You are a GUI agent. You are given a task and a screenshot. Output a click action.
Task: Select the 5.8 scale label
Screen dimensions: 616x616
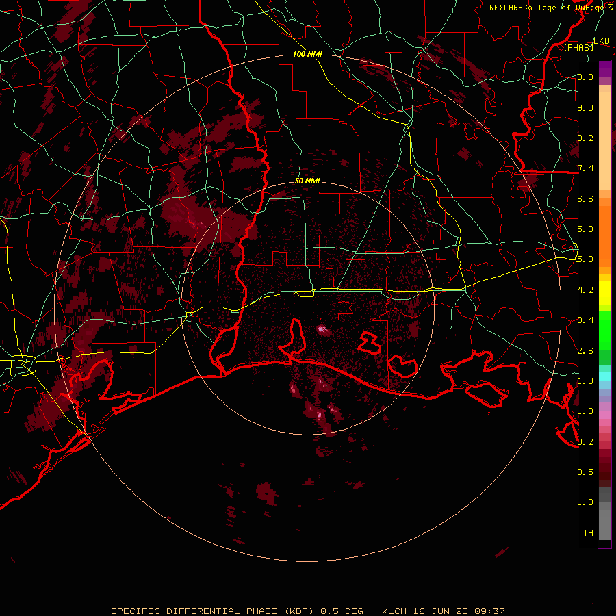coord(585,229)
